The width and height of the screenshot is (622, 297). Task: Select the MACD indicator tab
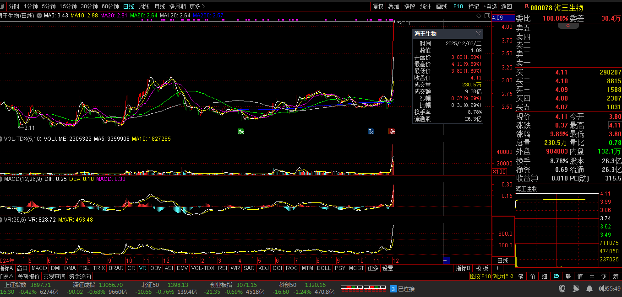[x=39, y=268]
